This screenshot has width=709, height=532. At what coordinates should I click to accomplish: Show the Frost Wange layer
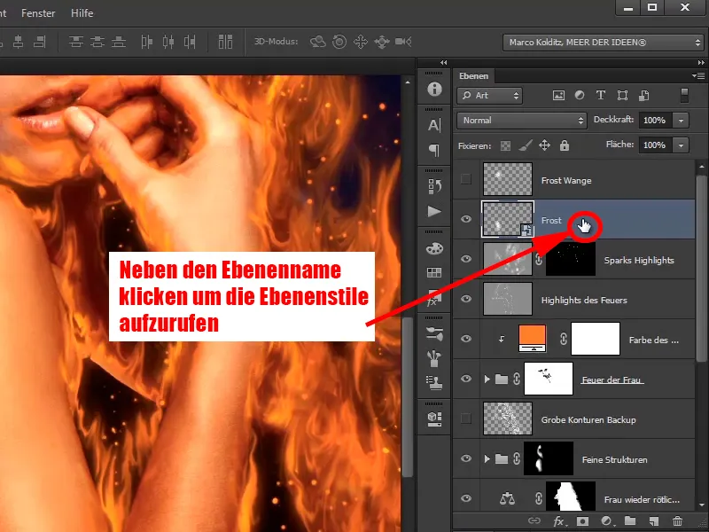(466, 179)
